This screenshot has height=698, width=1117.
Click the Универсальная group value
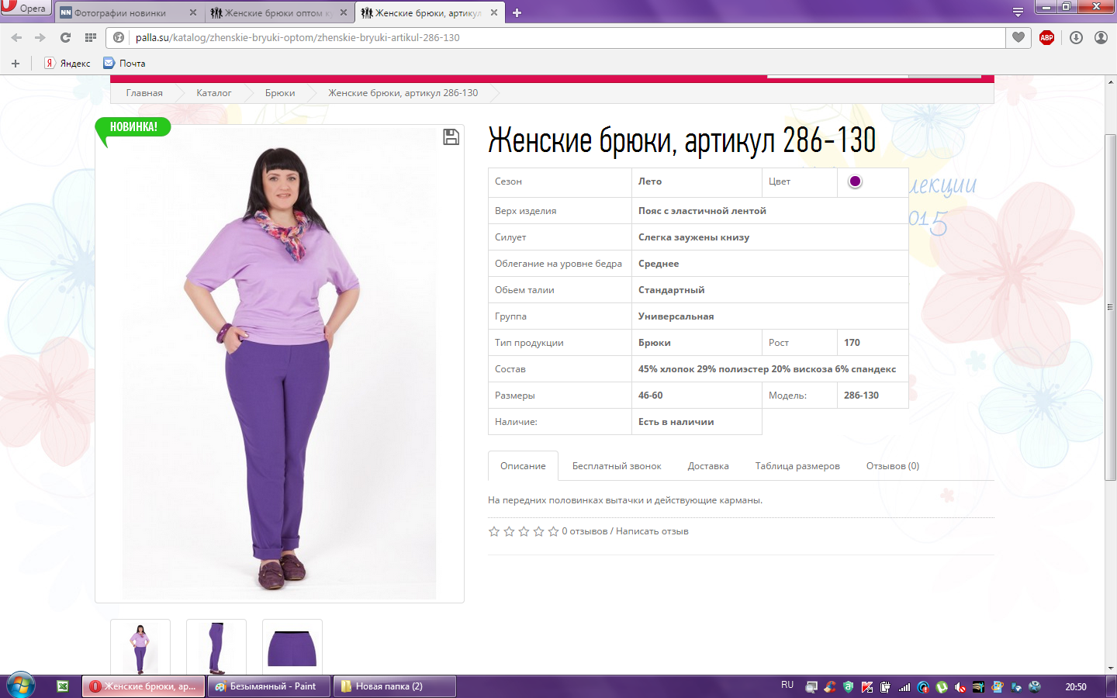[676, 316]
